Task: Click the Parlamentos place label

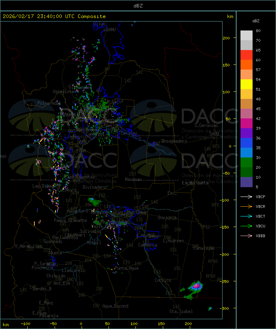Action: point(65,238)
